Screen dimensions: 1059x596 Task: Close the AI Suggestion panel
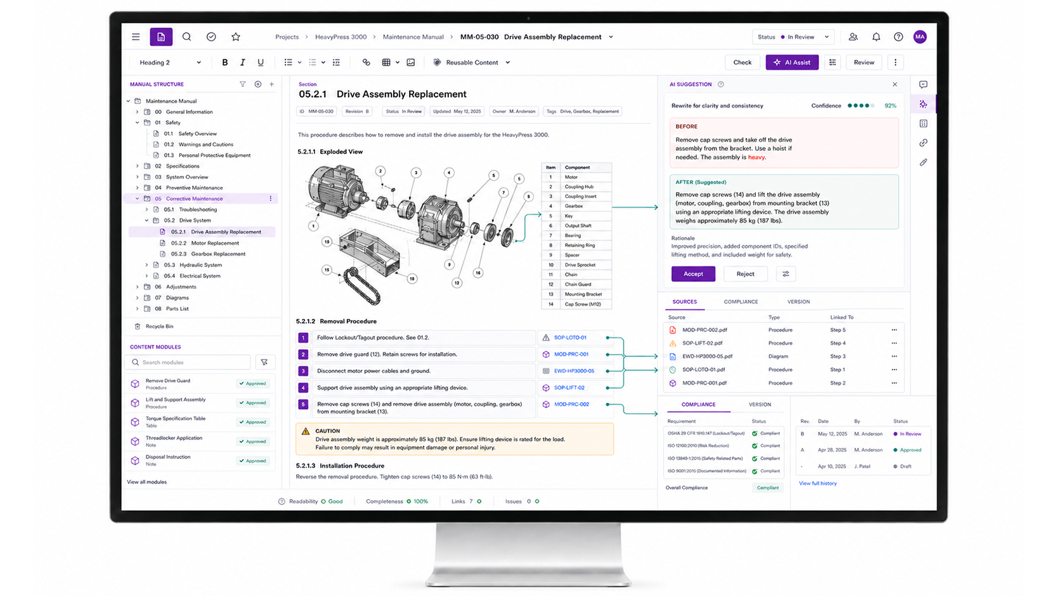tap(895, 84)
